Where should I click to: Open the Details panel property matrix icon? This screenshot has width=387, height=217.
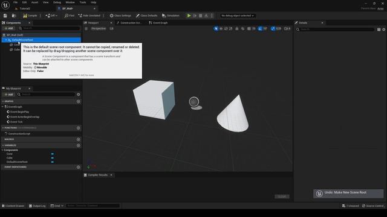point(379,30)
